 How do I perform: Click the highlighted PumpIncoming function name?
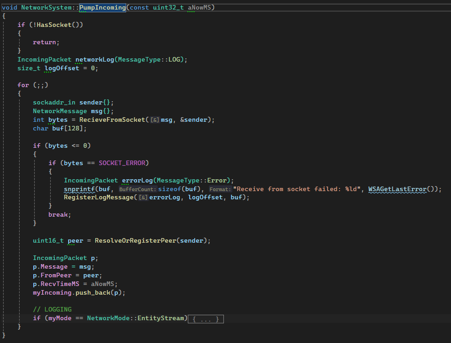coord(102,8)
